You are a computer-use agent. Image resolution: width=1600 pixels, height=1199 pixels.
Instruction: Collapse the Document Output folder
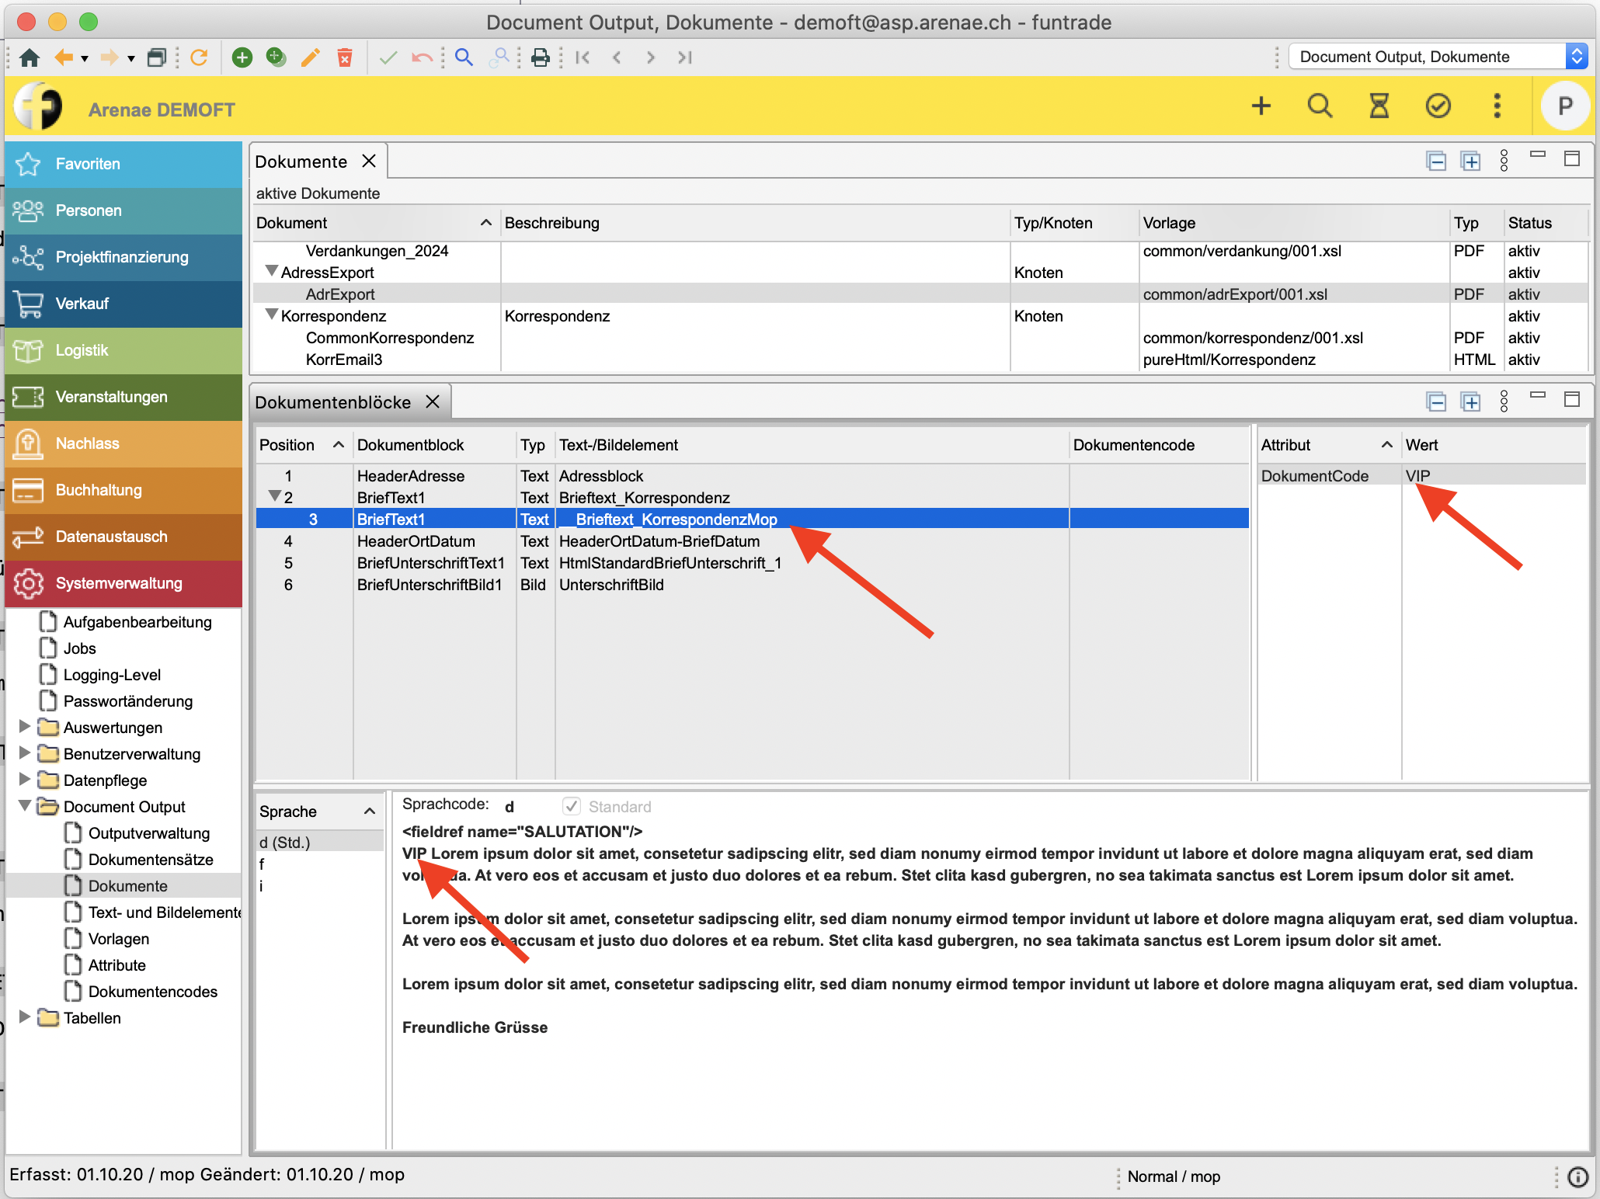tap(24, 806)
